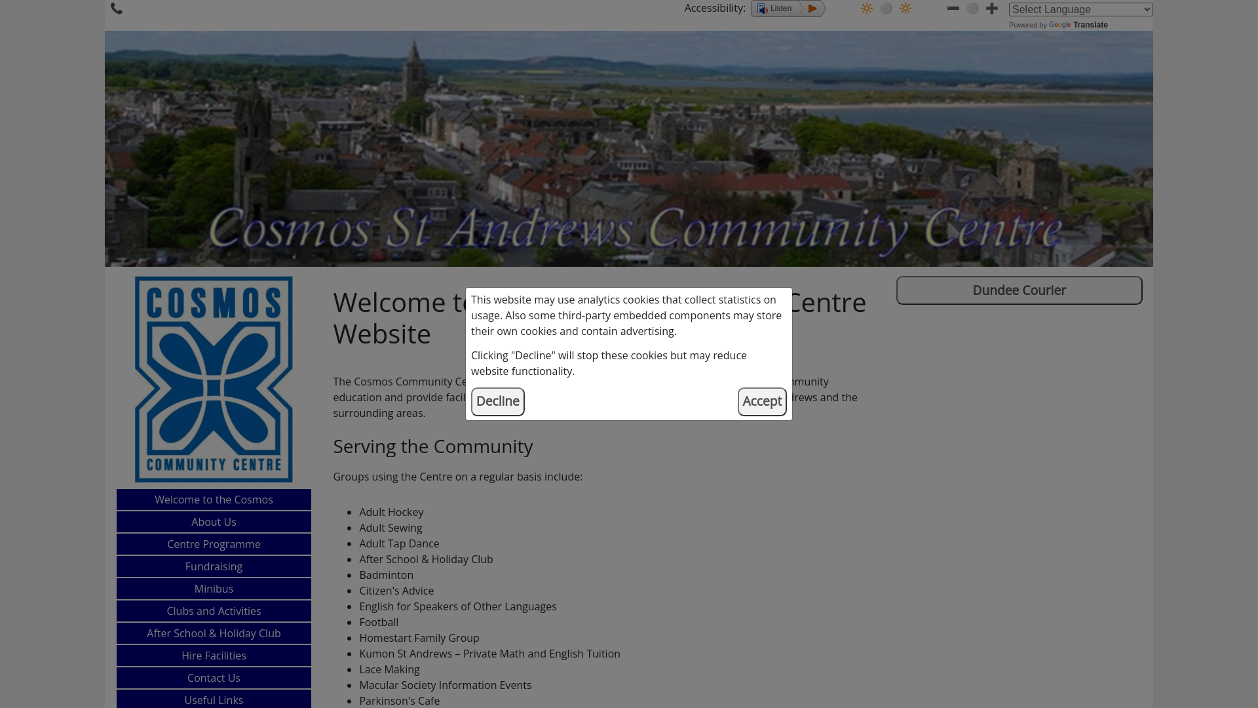
Task: Open the Select Language dropdown
Action: tap(1081, 9)
